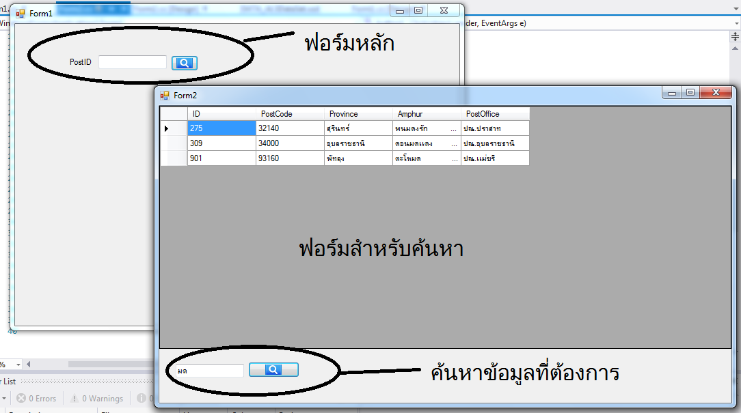Select the cell with ID 275

222,128
